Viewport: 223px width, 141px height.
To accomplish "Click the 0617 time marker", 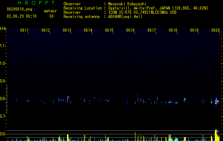I will [x=152, y=30].
